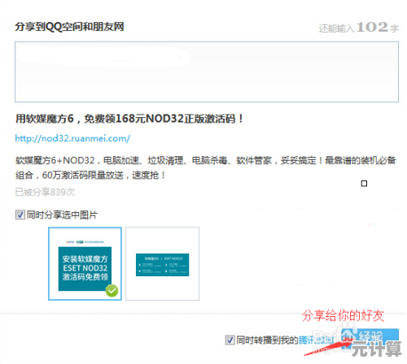Open the 腾讯微博 link
Viewport: 407px width, 364px height.
[316, 340]
